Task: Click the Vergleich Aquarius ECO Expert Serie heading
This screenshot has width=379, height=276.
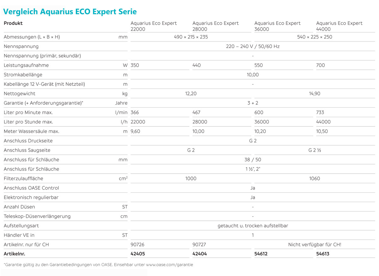Action: coord(70,12)
